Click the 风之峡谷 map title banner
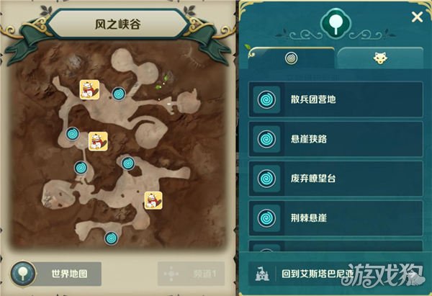The image size is (432, 296). pos(118,24)
